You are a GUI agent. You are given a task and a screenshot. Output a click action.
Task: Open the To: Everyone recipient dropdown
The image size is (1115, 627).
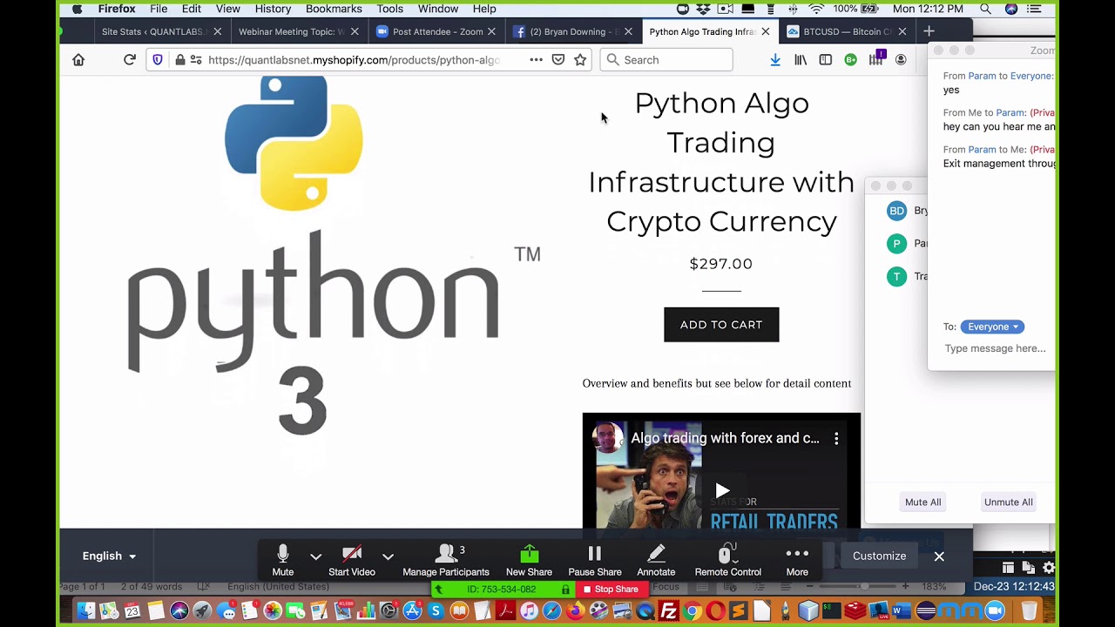click(x=992, y=327)
